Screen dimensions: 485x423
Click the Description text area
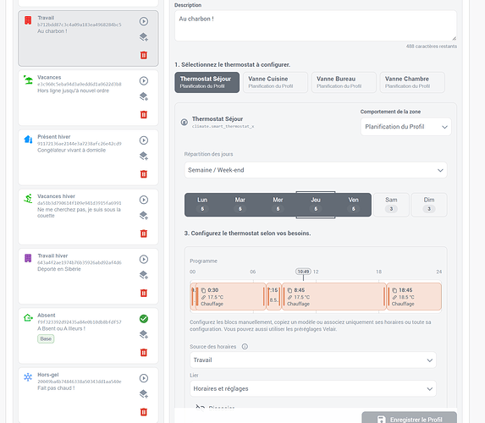[x=316, y=26]
